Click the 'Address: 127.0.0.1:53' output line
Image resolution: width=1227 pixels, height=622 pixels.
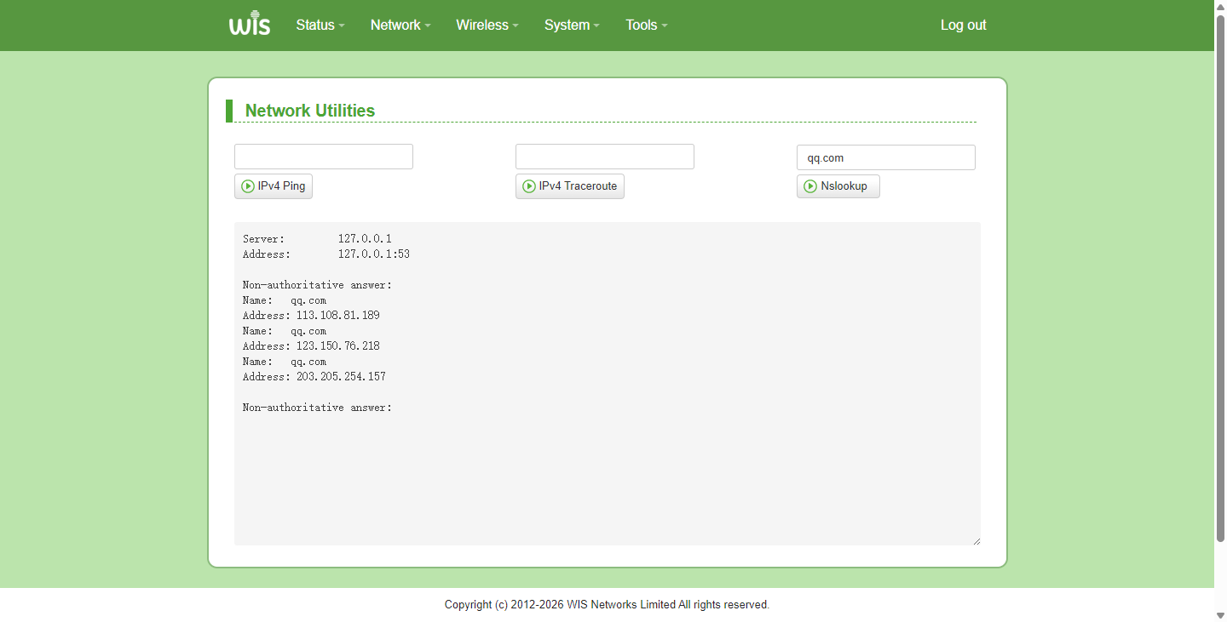(326, 254)
